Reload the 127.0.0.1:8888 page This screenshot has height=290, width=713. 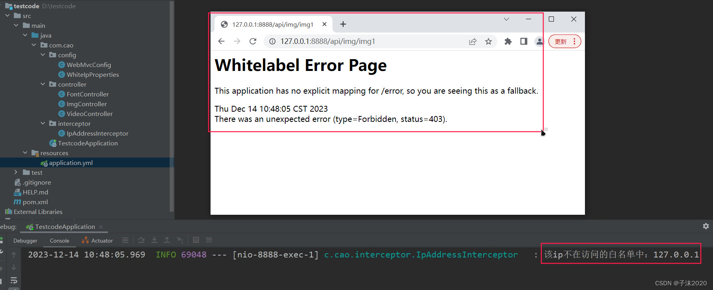(253, 41)
